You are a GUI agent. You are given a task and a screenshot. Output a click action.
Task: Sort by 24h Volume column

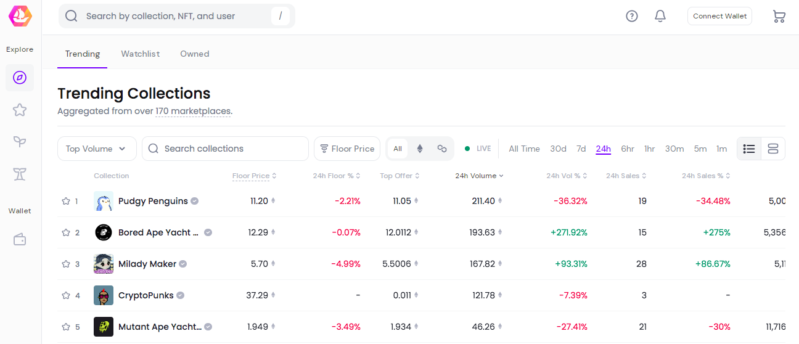[x=480, y=176]
